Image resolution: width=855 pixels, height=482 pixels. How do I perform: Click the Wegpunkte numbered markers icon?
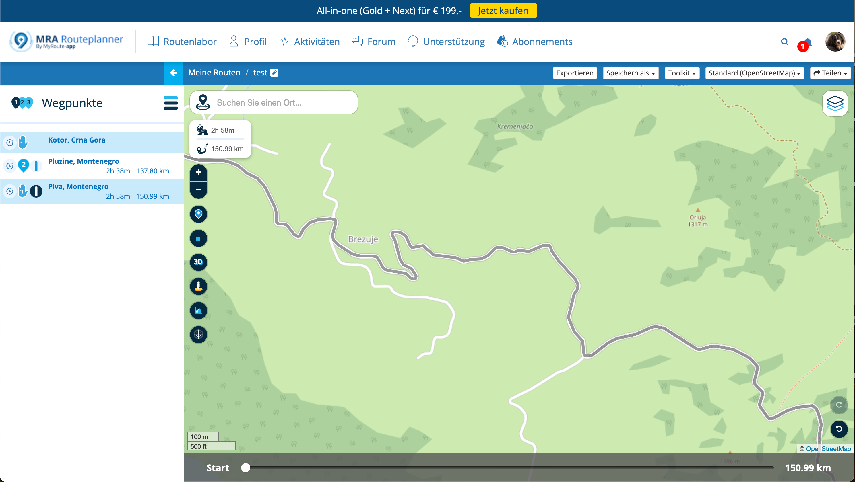click(22, 103)
